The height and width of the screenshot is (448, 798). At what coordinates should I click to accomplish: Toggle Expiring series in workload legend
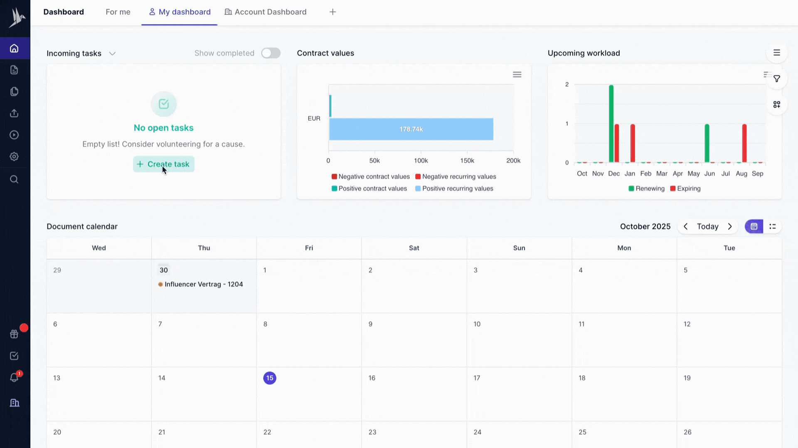point(685,188)
